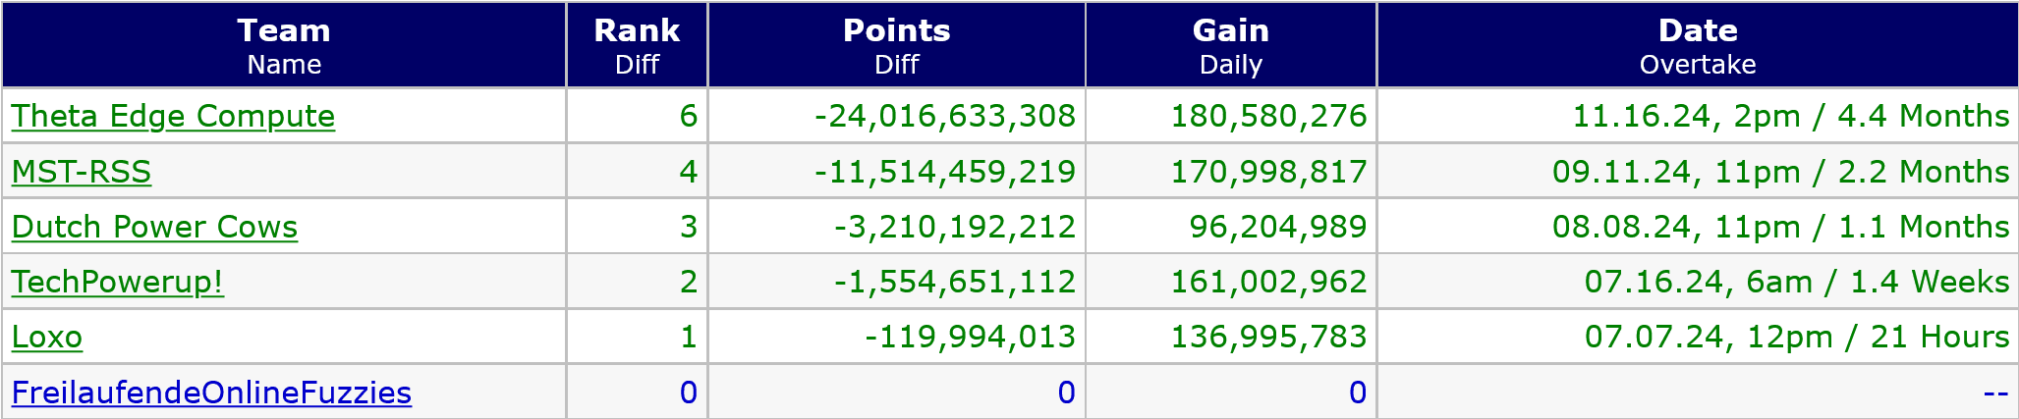The image size is (2019, 419).
Task: Open the Loxo team link
Action: pyautogui.click(x=47, y=337)
